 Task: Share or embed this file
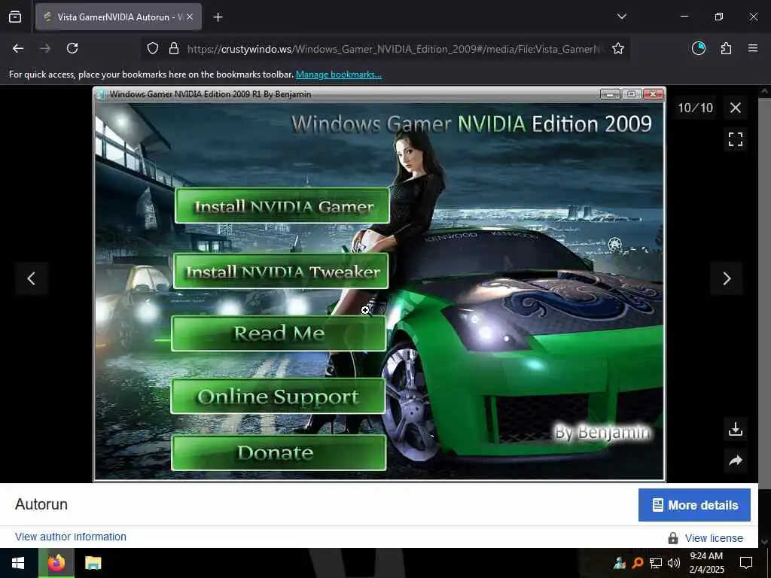[735, 461]
